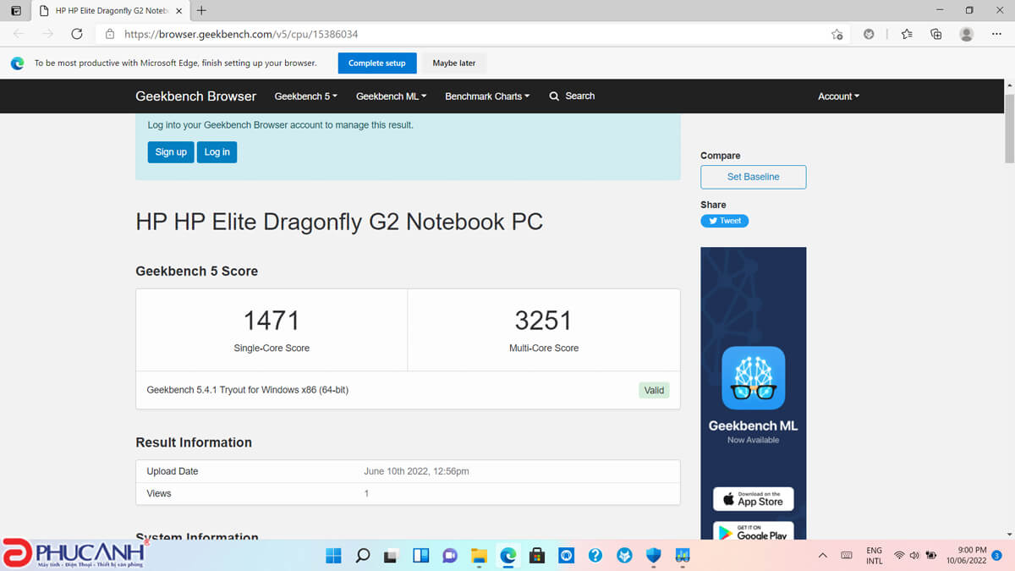The width and height of the screenshot is (1015, 571).
Task: Select the upload date June 10th 2022
Action: [x=417, y=471]
